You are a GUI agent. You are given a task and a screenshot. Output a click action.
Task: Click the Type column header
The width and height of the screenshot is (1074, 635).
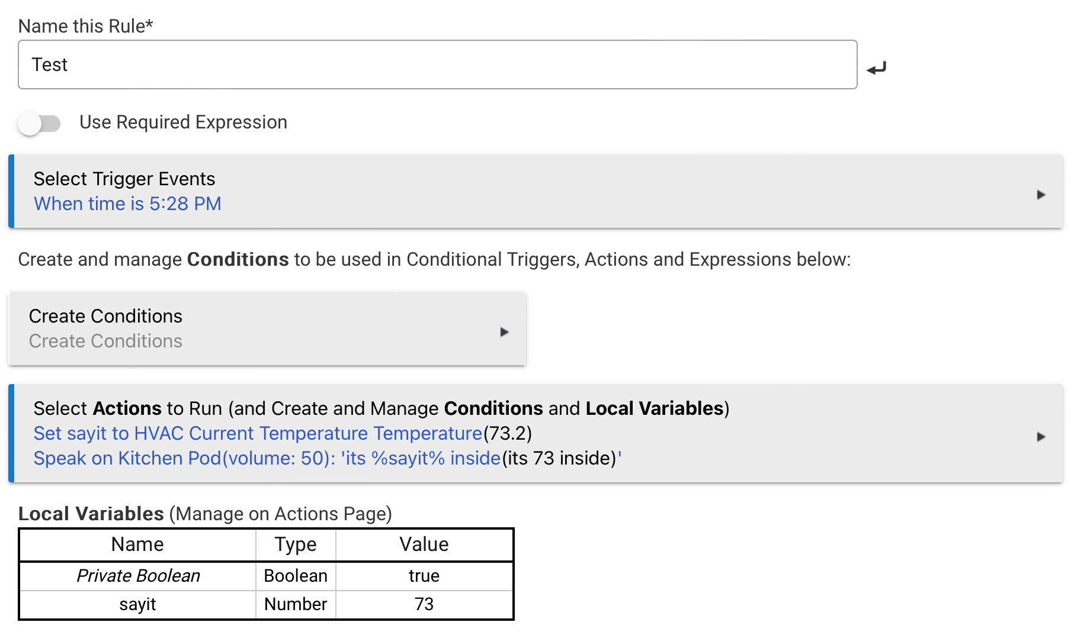[295, 544]
